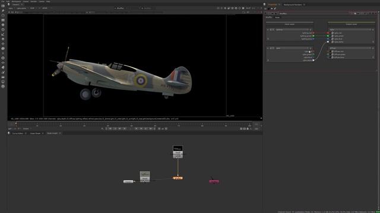Click the rgba.alpha socket on second input layer
Image resolution: width=380 pixels, height=213 pixels.
313,60
